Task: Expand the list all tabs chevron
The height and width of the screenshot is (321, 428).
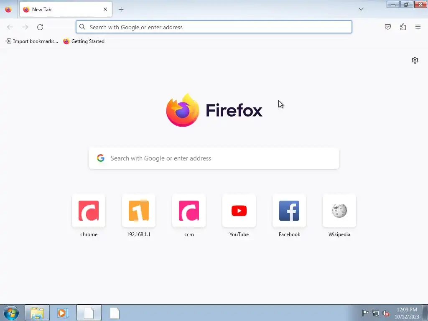Action: [361, 9]
